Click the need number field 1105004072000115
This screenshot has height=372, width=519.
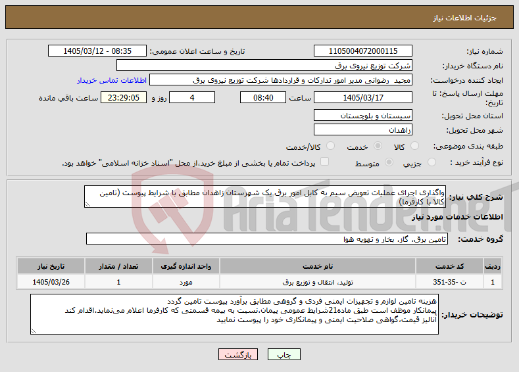click(x=362, y=51)
